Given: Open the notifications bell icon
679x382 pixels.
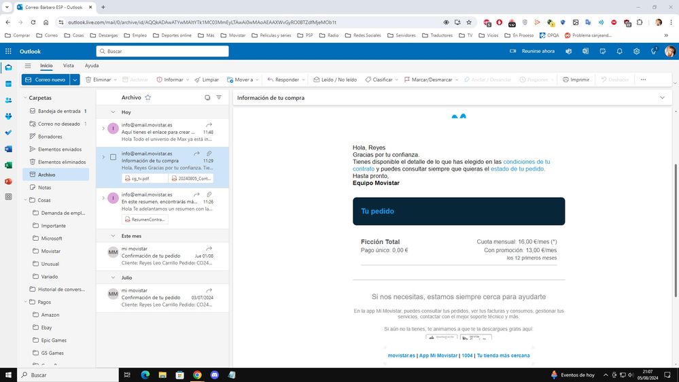Looking at the screenshot, I should [619, 51].
